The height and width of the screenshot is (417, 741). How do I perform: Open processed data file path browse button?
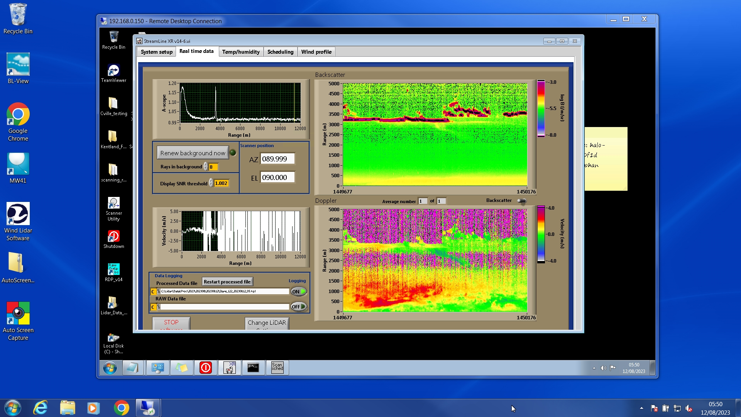coord(159,292)
